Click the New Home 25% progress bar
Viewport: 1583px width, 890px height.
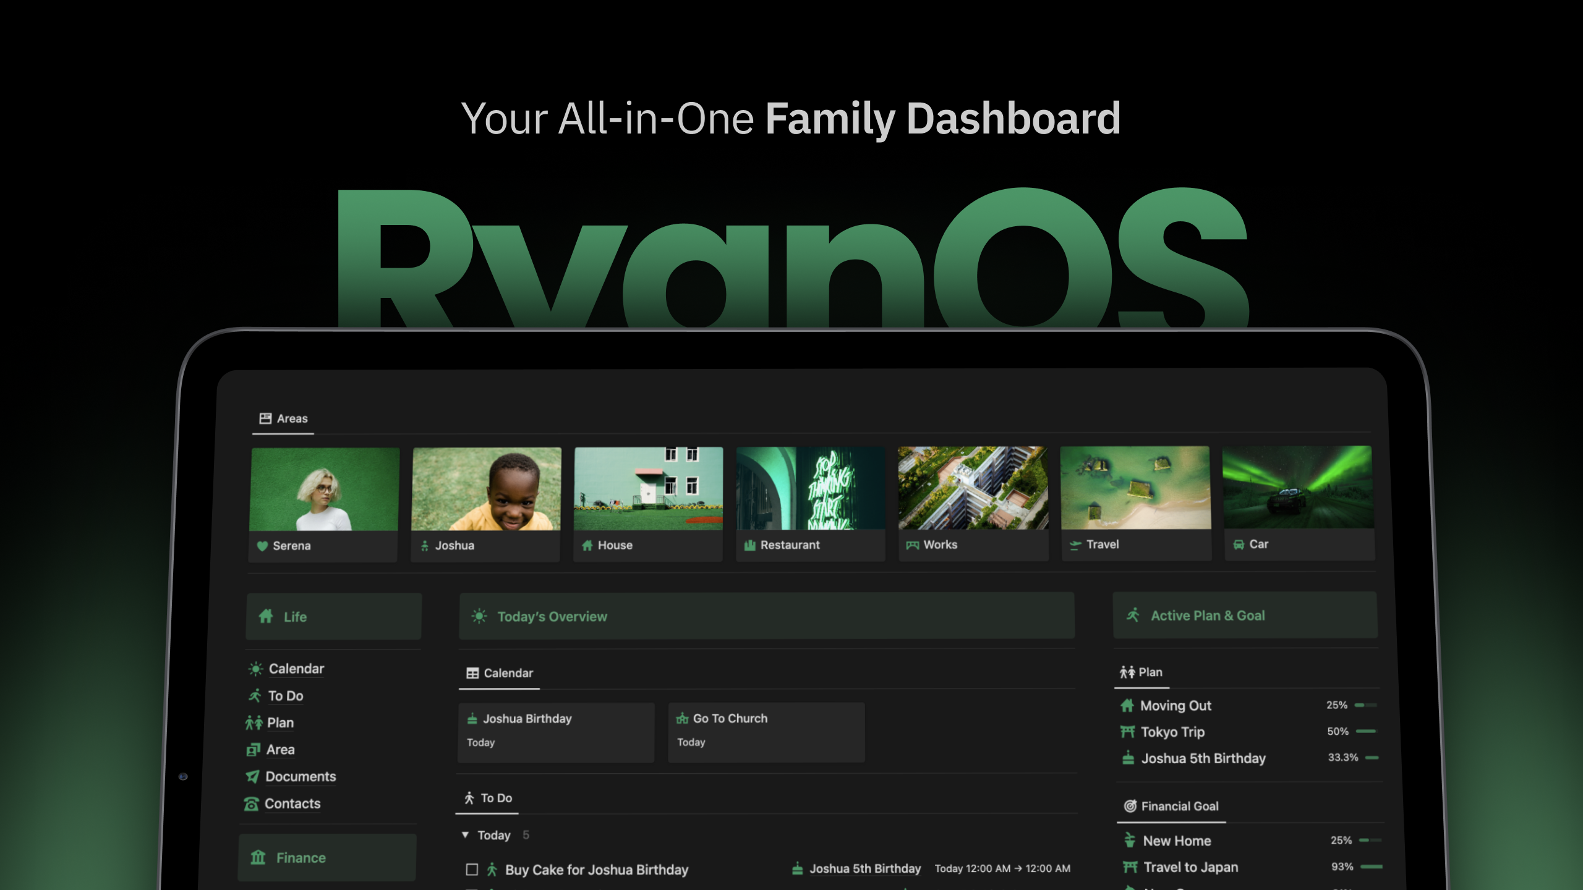(1370, 840)
